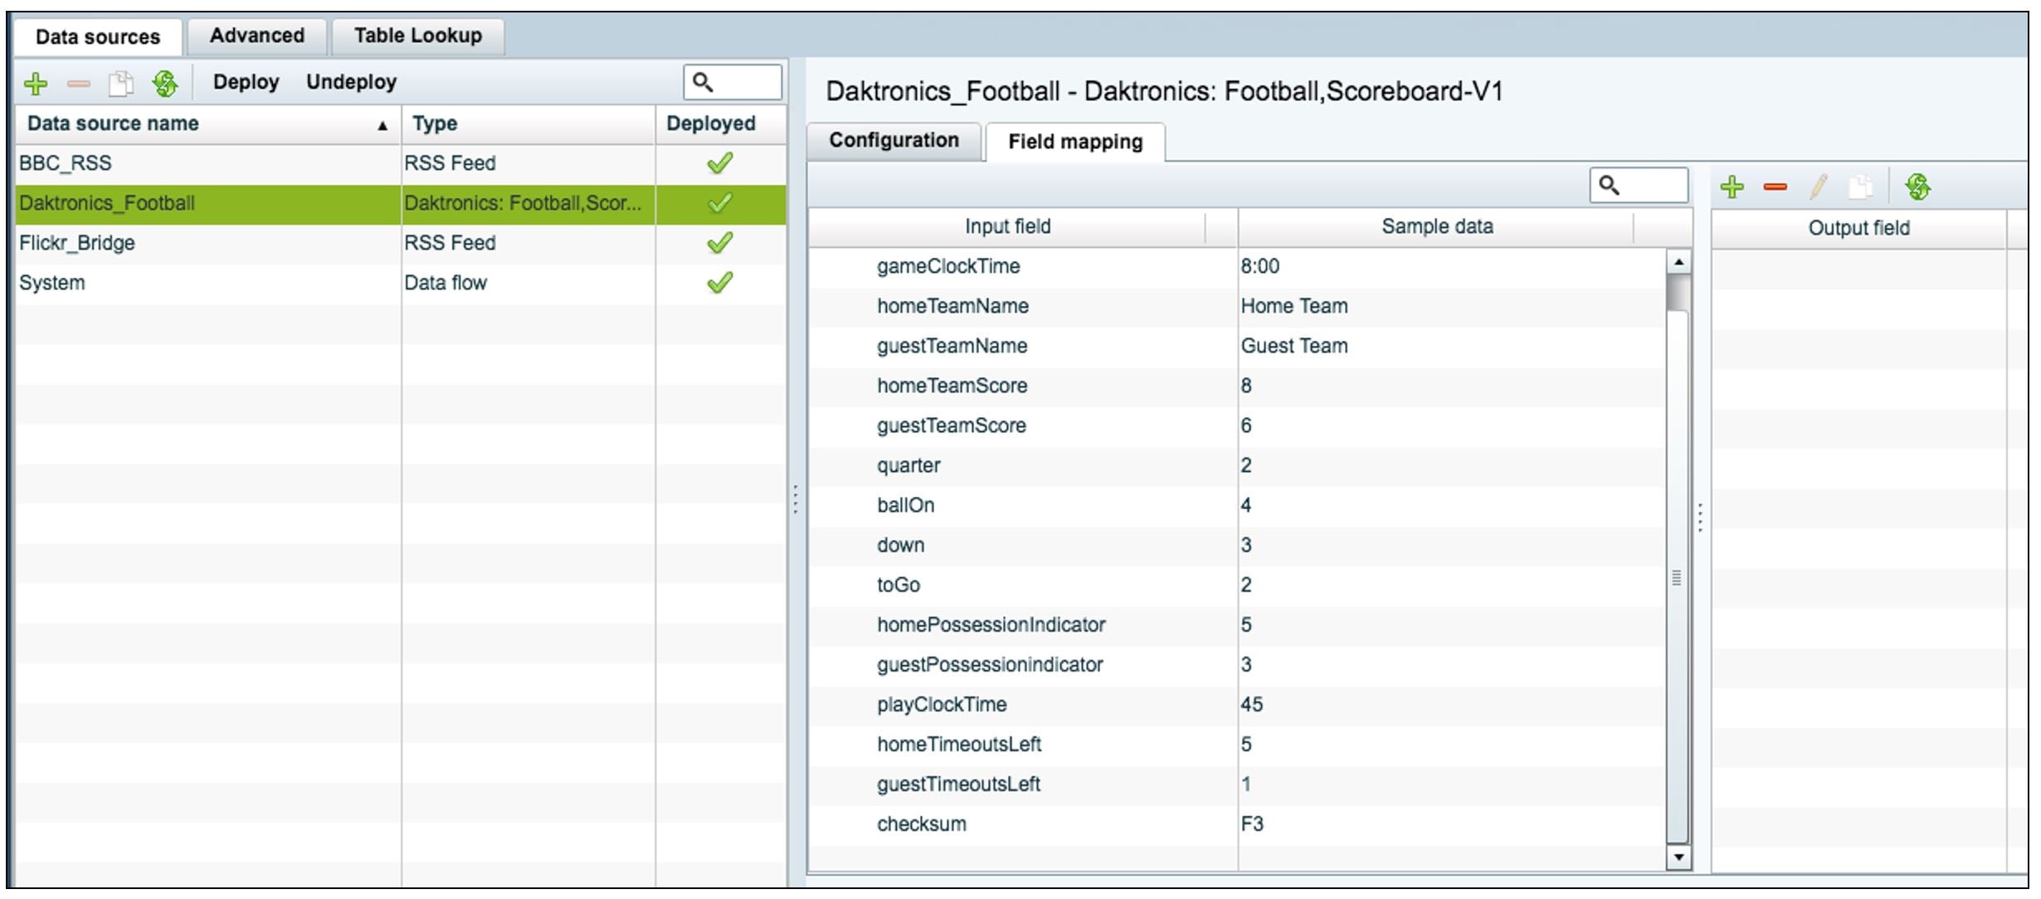The width and height of the screenshot is (2041, 899).
Task: Open the Table Lookup tab
Action: coord(417,36)
